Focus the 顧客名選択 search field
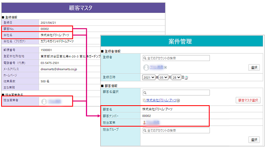 (176, 93)
